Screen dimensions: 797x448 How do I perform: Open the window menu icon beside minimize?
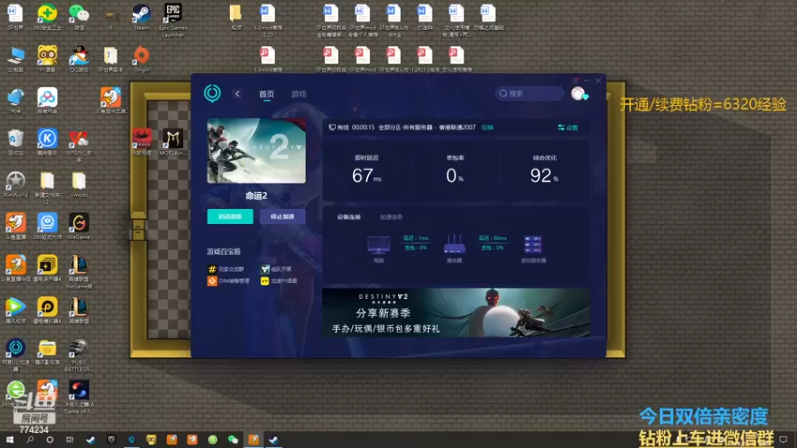(x=576, y=81)
